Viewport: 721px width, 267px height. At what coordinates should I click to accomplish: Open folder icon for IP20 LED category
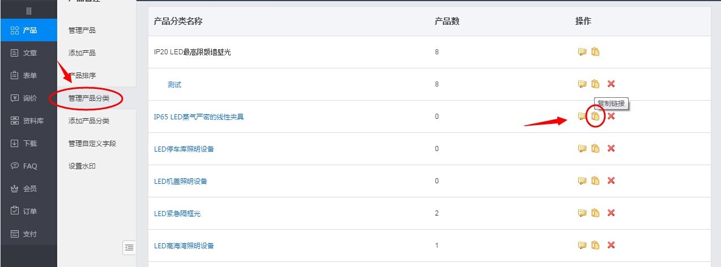click(x=582, y=52)
